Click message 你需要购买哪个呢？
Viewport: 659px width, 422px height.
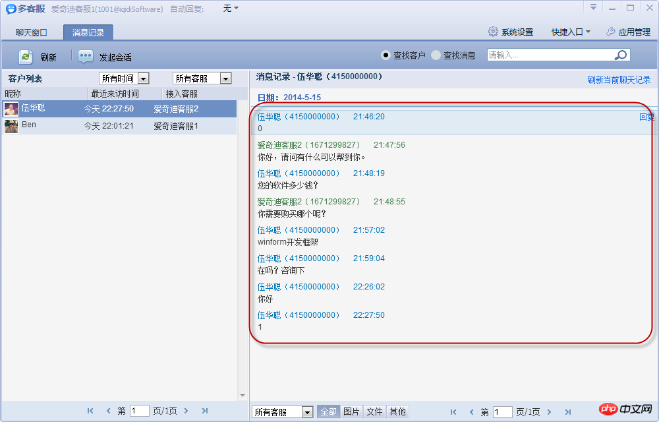[292, 214]
